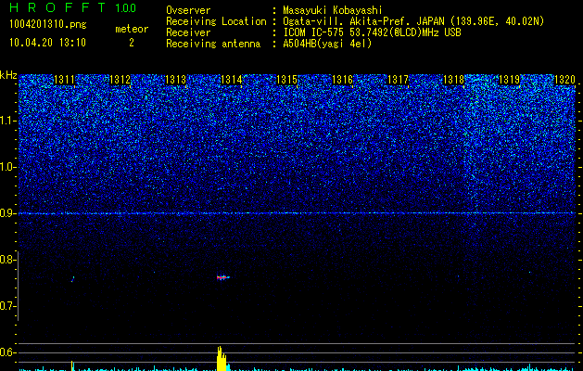Select the version number 1.0.0
This screenshot has height=371, width=583.
(126, 8)
